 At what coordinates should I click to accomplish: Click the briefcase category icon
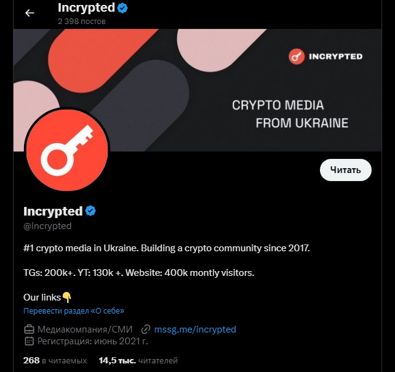tap(29, 330)
